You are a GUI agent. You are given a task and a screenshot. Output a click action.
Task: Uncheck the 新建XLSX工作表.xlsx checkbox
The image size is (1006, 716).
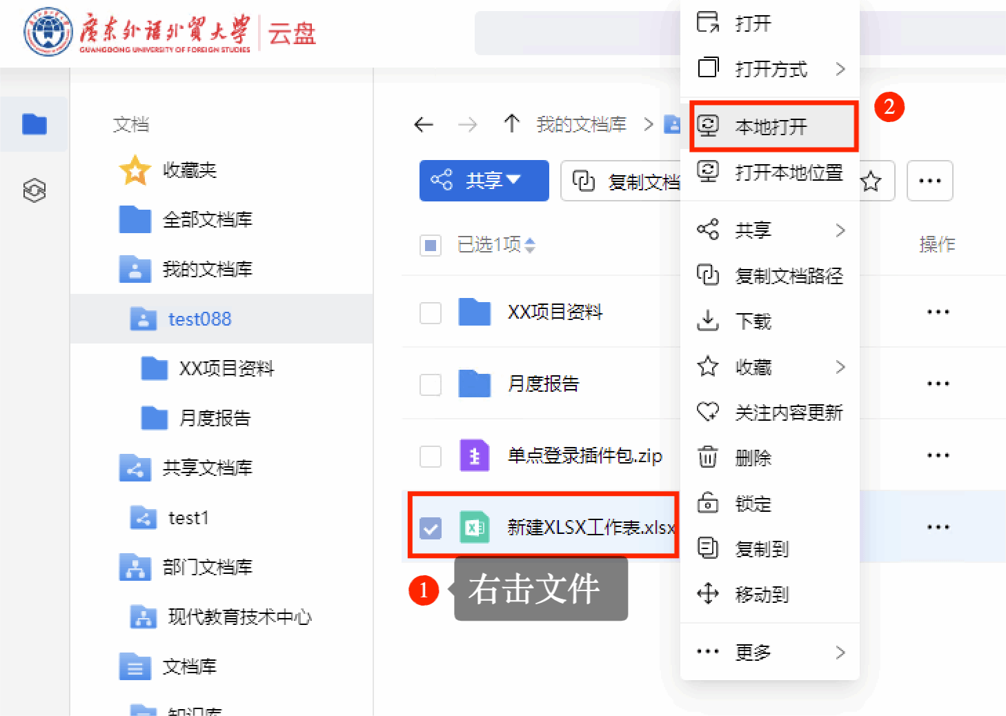(x=431, y=528)
